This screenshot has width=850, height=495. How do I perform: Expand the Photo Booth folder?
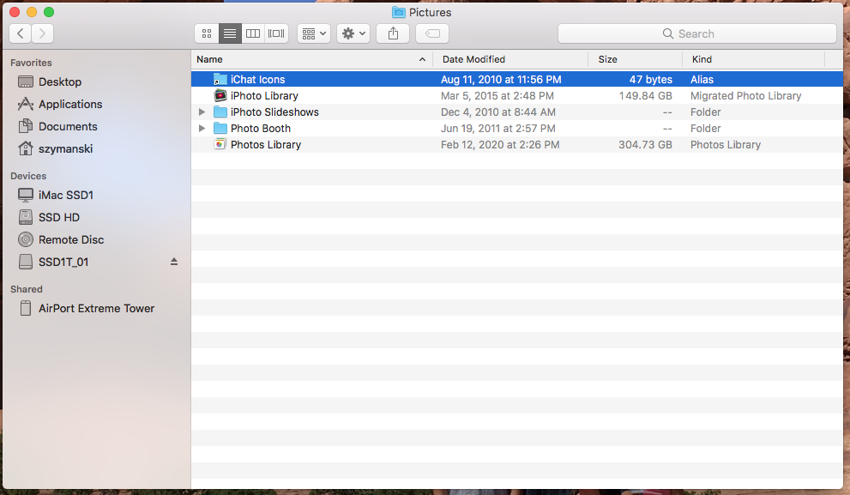pyautogui.click(x=202, y=129)
